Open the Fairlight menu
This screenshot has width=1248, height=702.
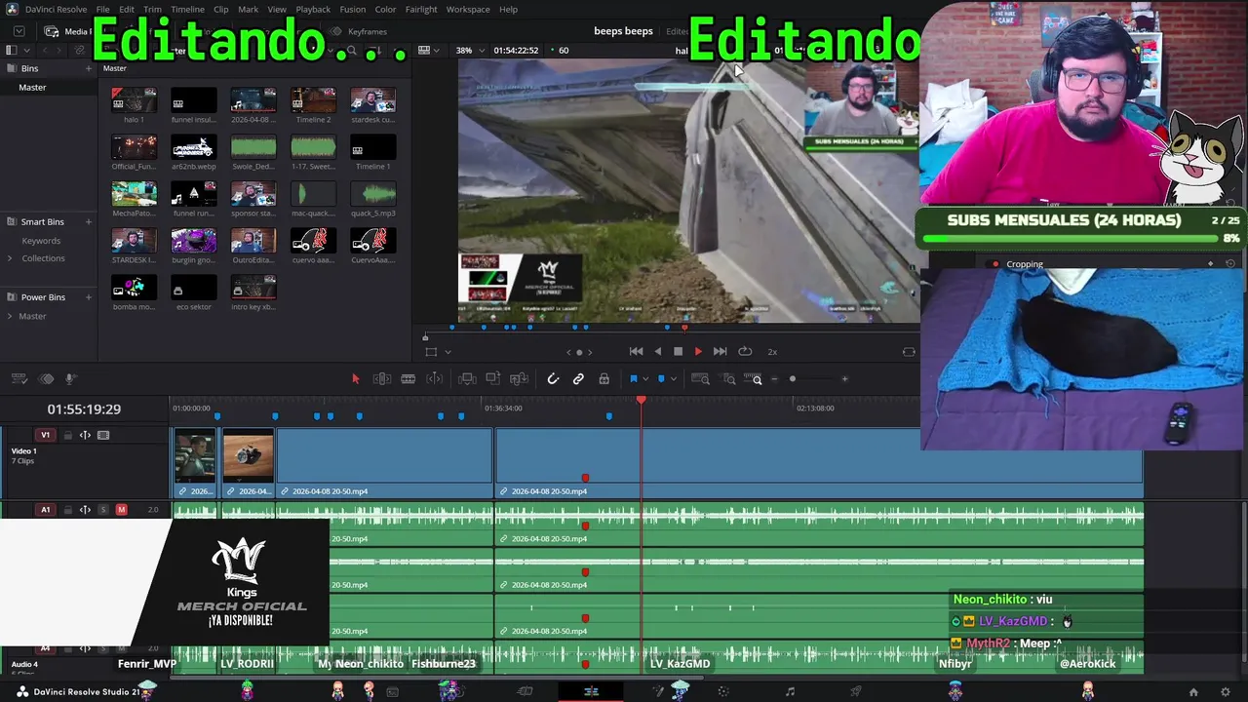(421, 10)
